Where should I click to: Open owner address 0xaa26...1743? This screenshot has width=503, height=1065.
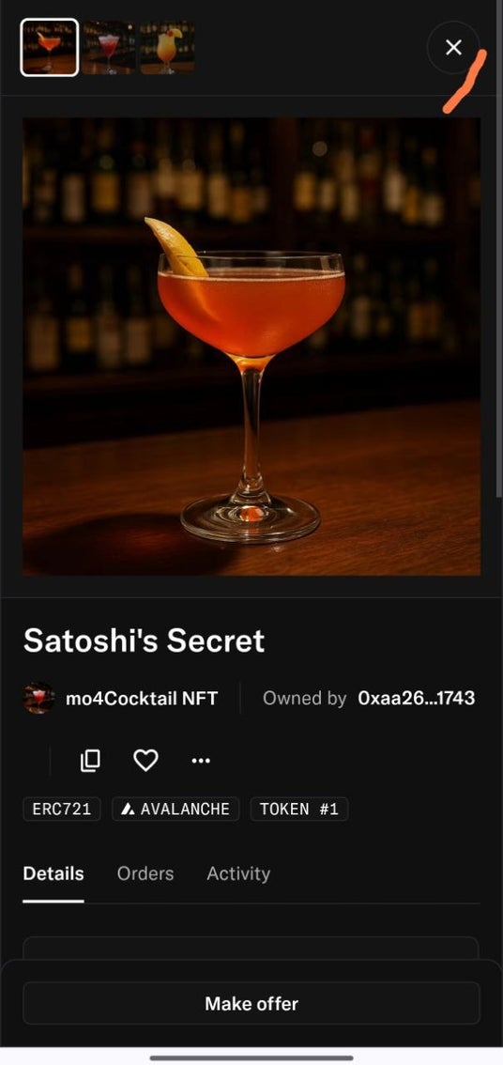click(x=416, y=698)
